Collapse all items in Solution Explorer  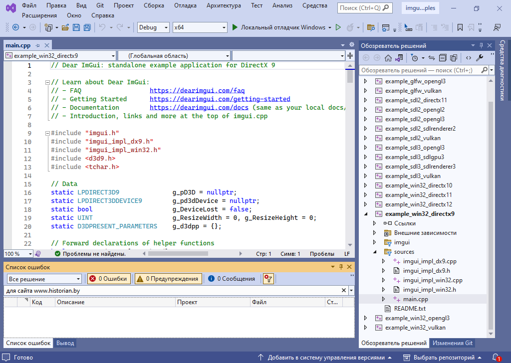pyautogui.click(x=443, y=58)
